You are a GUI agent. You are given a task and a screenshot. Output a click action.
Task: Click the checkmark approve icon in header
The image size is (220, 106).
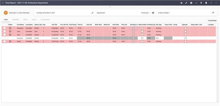pos(196,3)
